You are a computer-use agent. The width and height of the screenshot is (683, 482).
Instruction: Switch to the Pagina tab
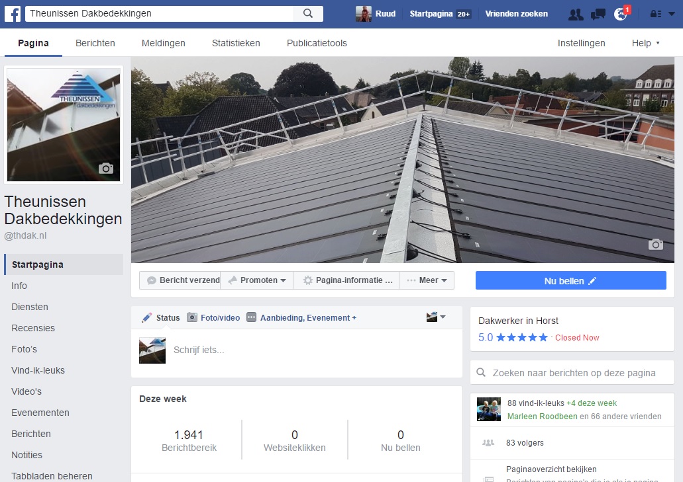tap(33, 43)
